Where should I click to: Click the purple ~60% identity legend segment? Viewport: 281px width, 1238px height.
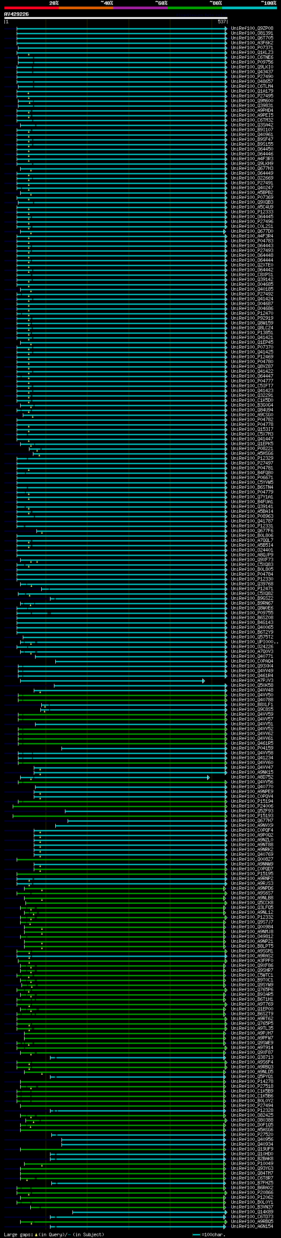click(141, 8)
